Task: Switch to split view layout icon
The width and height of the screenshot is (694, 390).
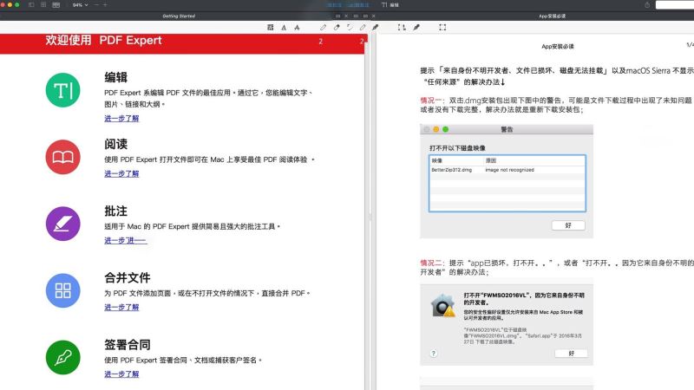Action: click(56, 5)
